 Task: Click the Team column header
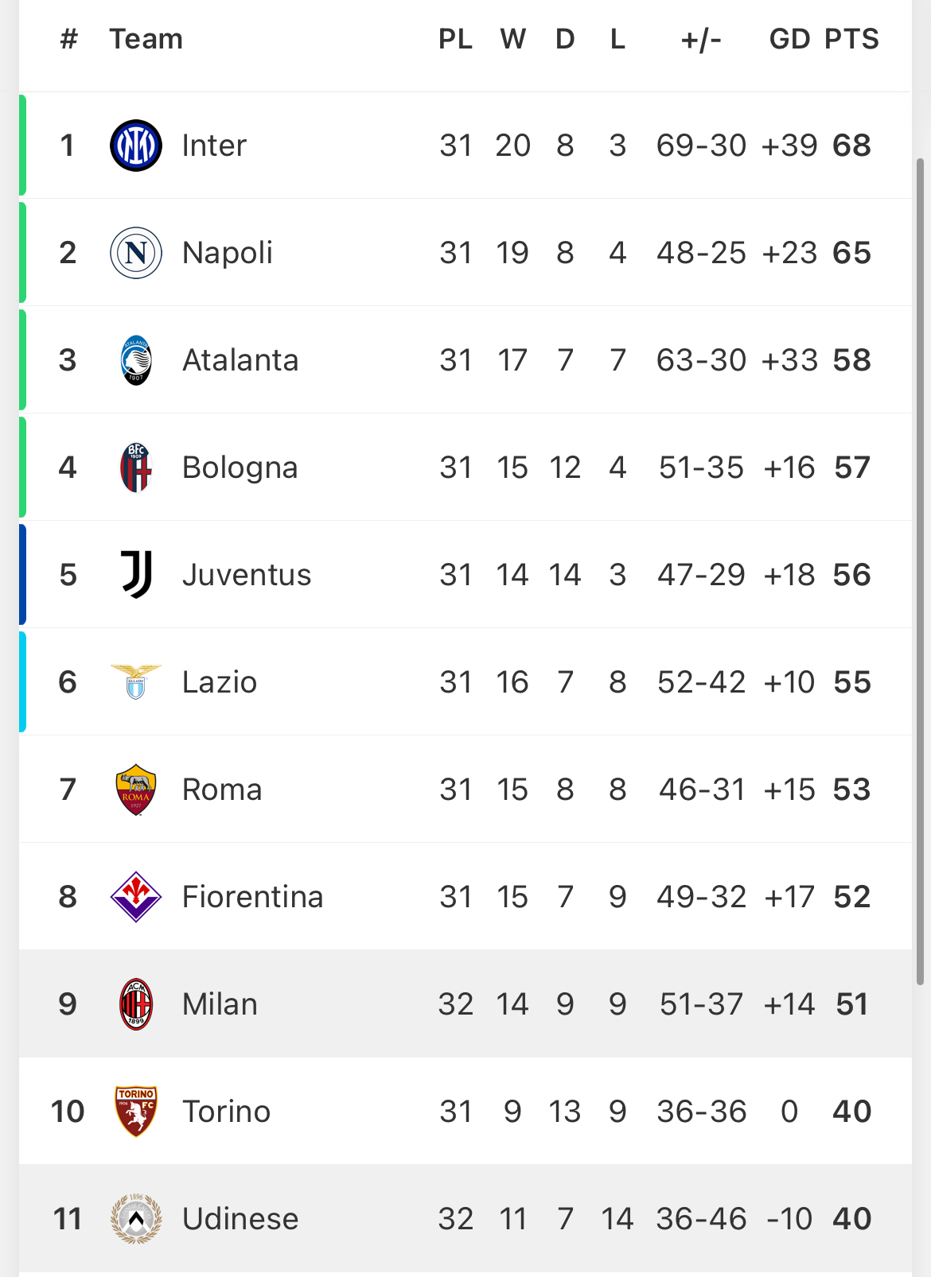(x=146, y=39)
